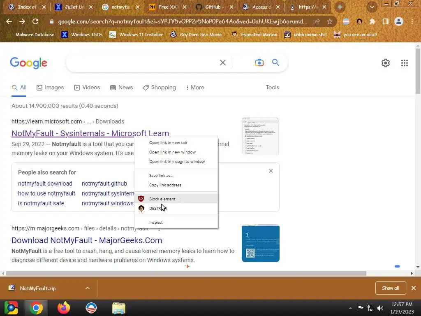This screenshot has width=421, height=316.
Task: Search for notmyfault download suggestion
Action: click(45, 184)
